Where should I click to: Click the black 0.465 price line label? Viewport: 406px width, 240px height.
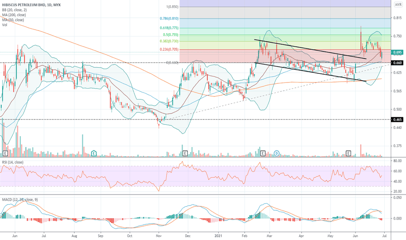pyautogui.click(x=397, y=120)
